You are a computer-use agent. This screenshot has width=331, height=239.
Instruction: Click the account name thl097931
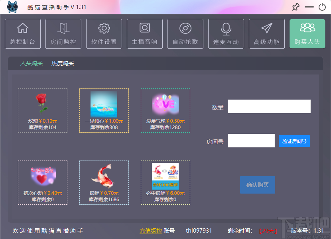point(199,231)
